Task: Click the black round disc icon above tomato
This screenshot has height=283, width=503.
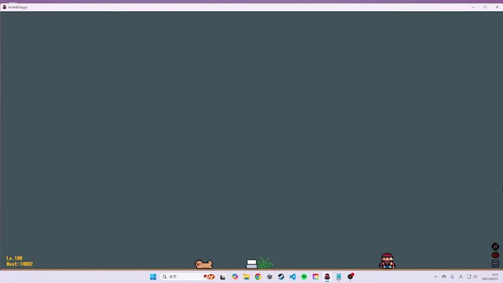Action: pos(495,246)
